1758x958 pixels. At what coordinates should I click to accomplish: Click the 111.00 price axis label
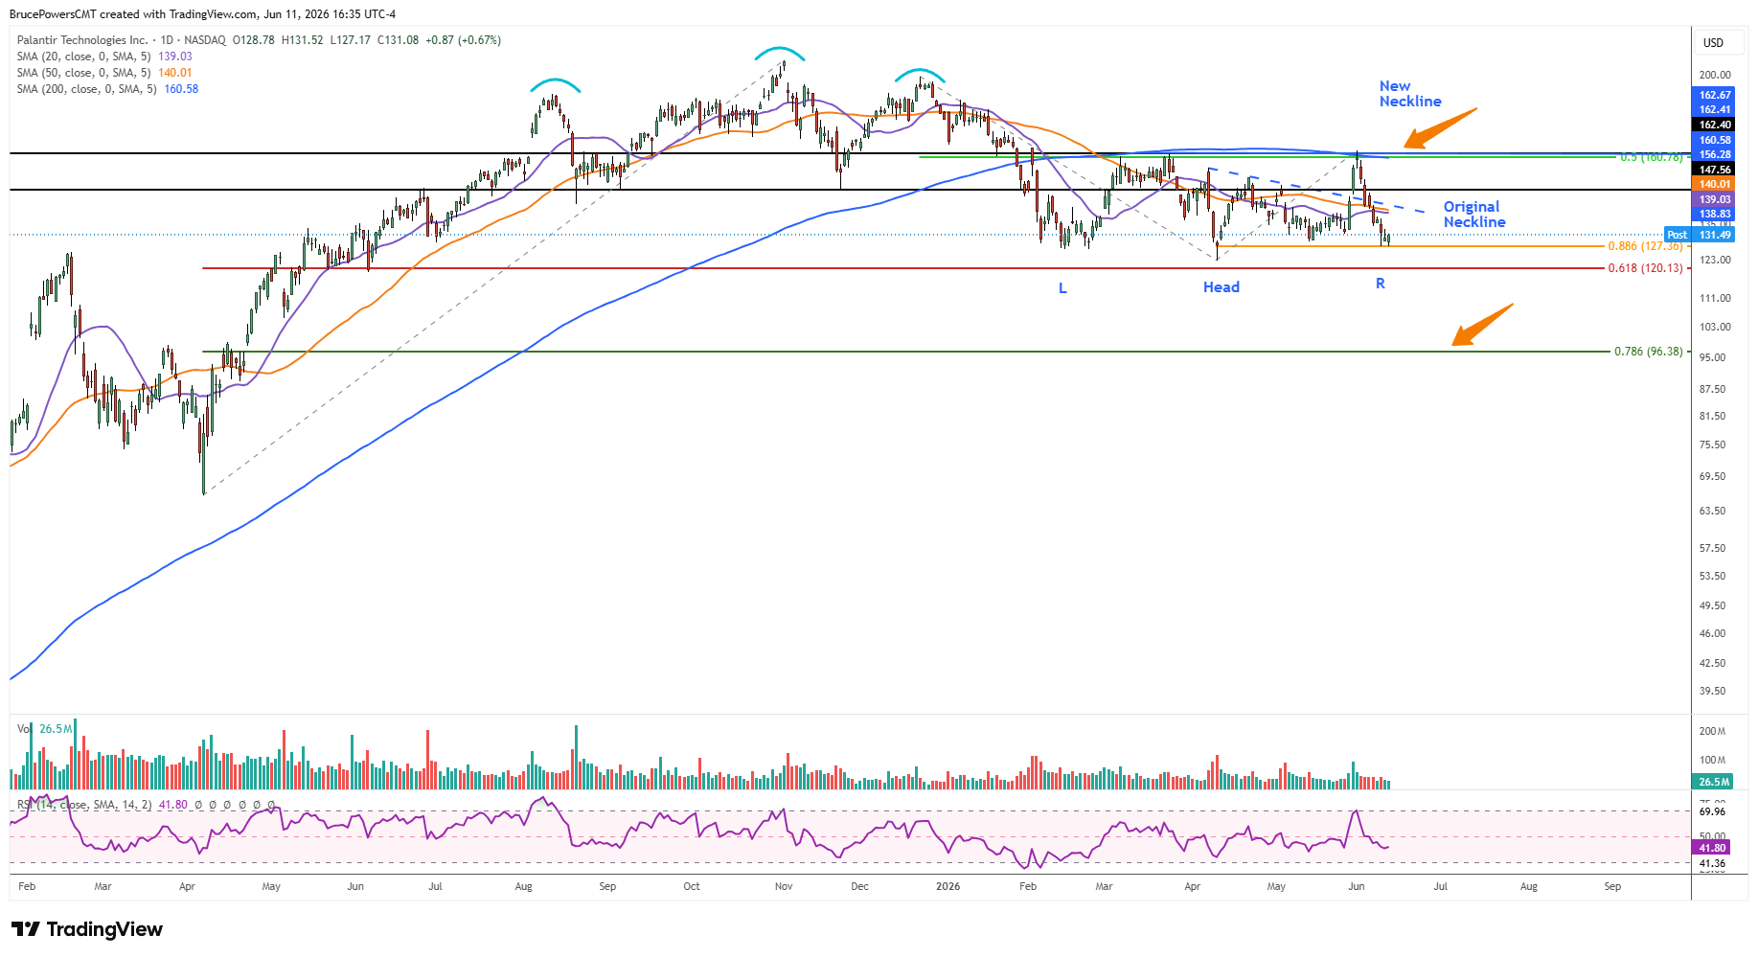pyautogui.click(x=1715, y=298)
